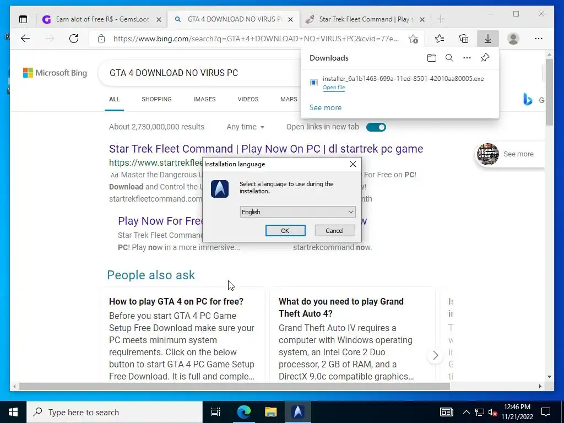The width and height of the screenshot is (564, 423).
Task: Click Cancel in the installer dialog
Action: (334, 231)
